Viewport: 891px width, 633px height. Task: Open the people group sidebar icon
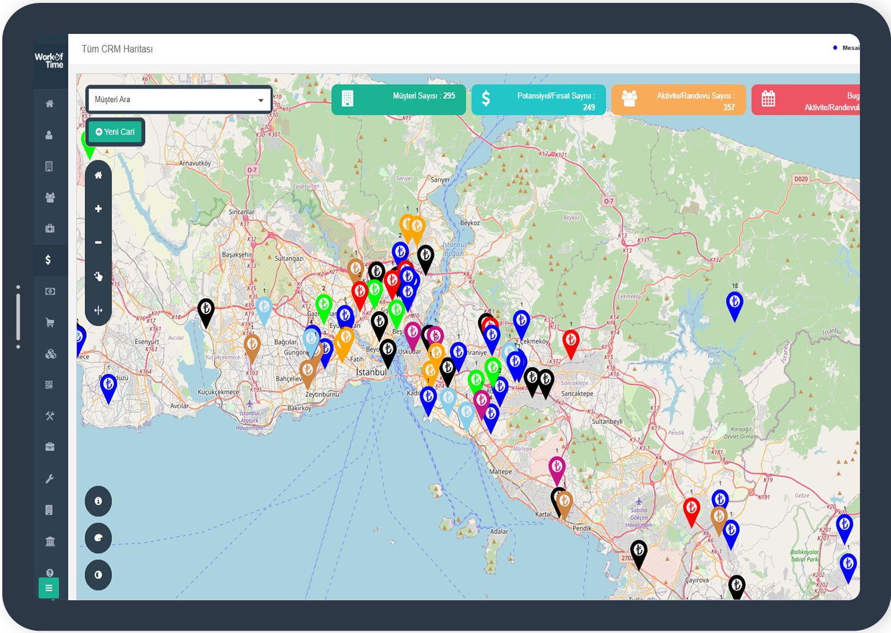tap(50, 198)
